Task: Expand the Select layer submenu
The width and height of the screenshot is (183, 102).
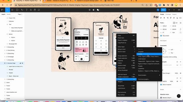Action: pos(126,47)
